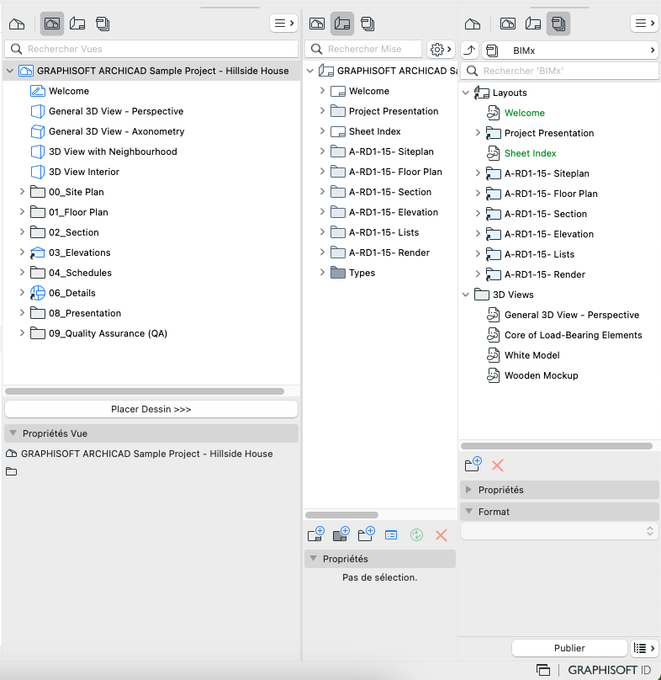Image resolution: width=661 pixels, height=680 pixels.
Task: Click red delete icon in Layout Book
Action: pos(442,535)
